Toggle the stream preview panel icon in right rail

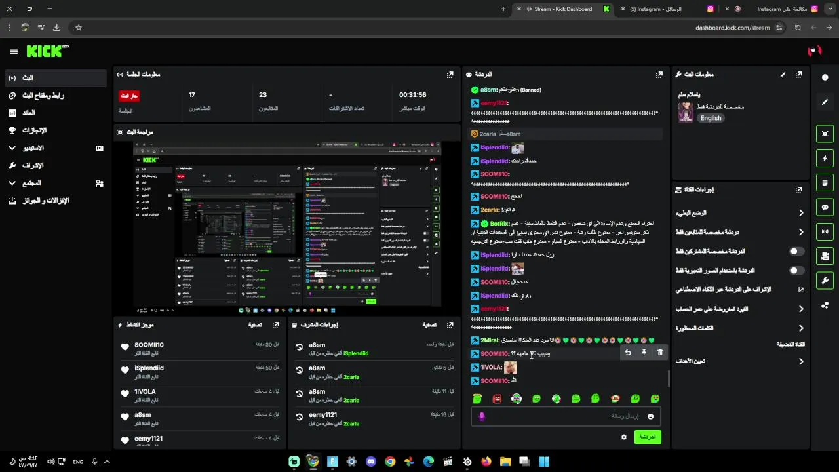coord(825,134)
